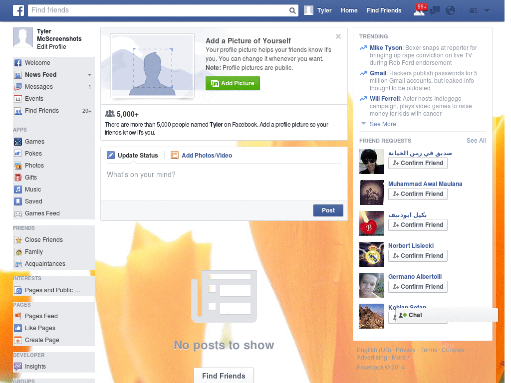Open Mike Tyson trending topic

pos(386,48)
